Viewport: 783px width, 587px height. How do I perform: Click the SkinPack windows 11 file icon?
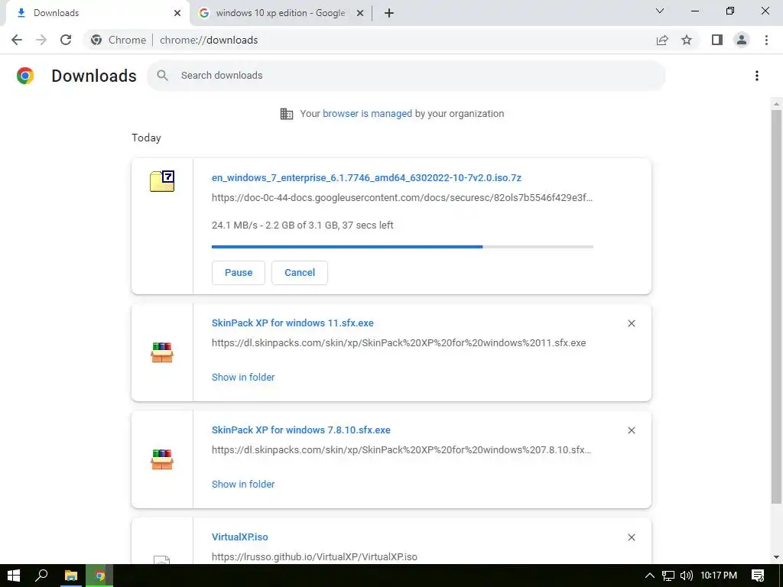click(162, 352)
